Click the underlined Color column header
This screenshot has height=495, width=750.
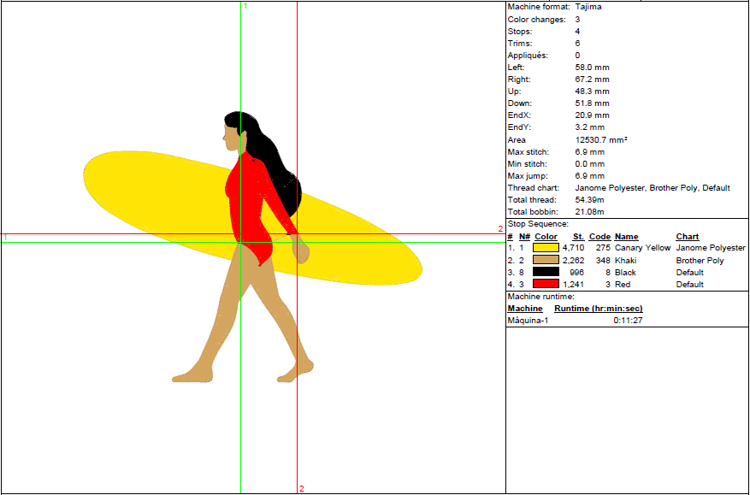(546, 237)
